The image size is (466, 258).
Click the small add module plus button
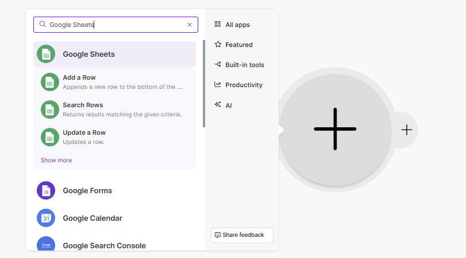pos(407,130)
